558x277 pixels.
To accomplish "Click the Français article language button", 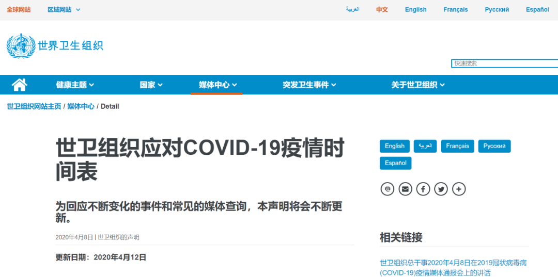I will tap(458, 146).
